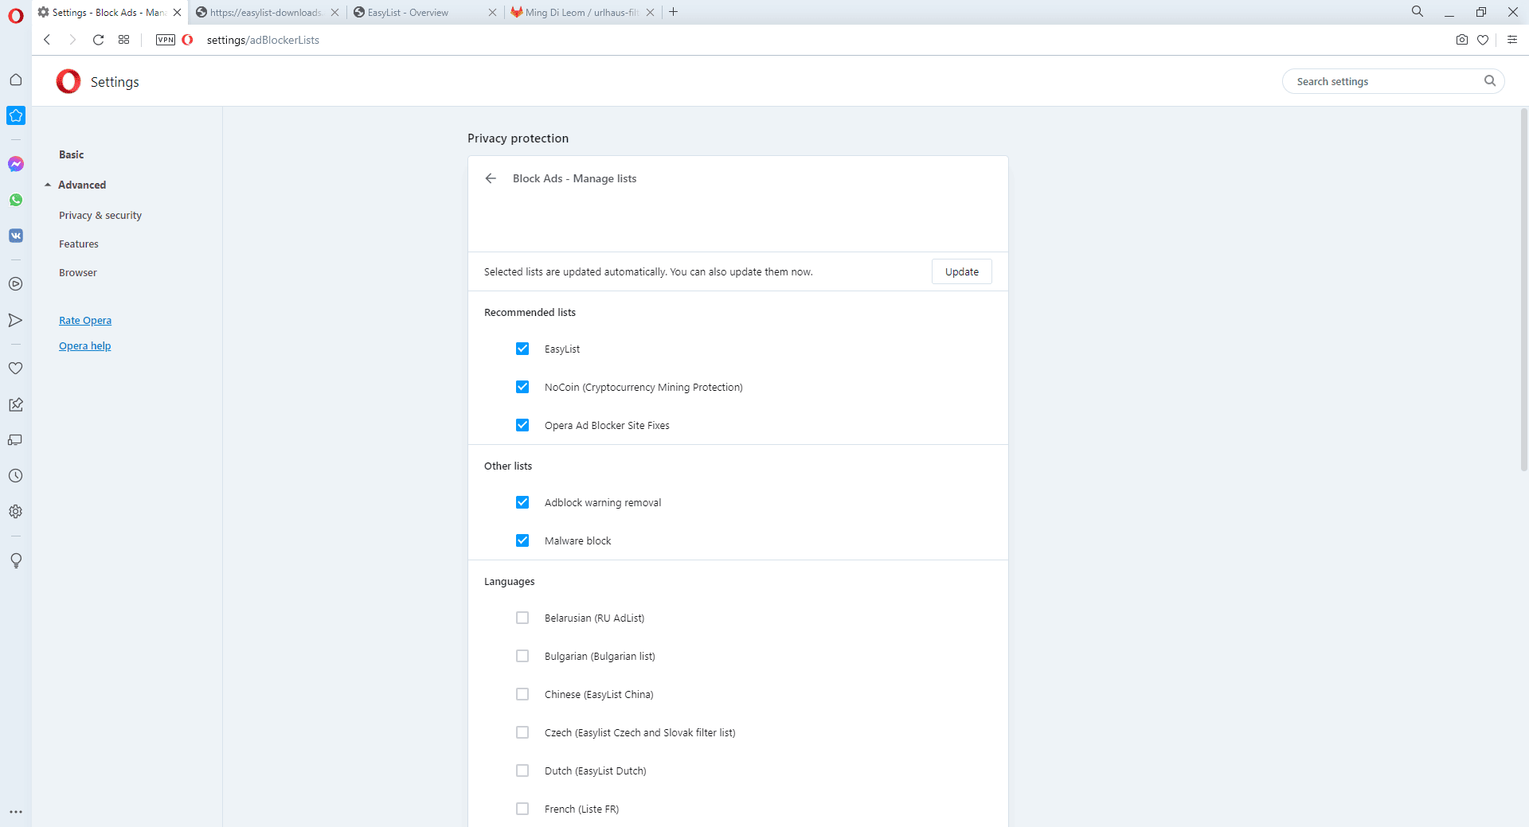This screenshot has width=1529, height=827.
Task: Open History clock icon in the sidebar
Action: tap(16, 476)
